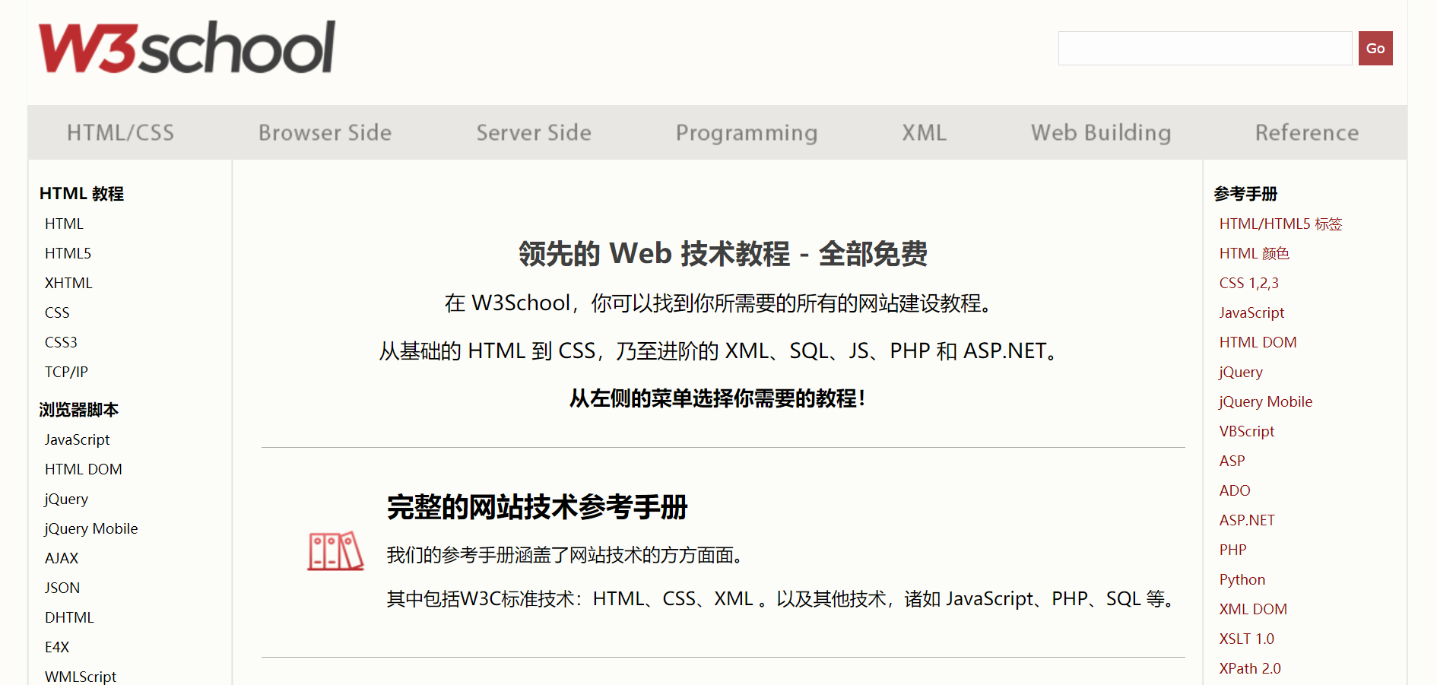
Task: Open jQuery Mobile tutorial in left sidebar
Action: 90,529
